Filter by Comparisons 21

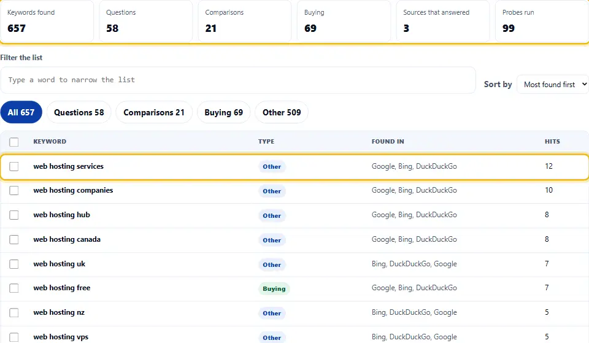(154, 112)
